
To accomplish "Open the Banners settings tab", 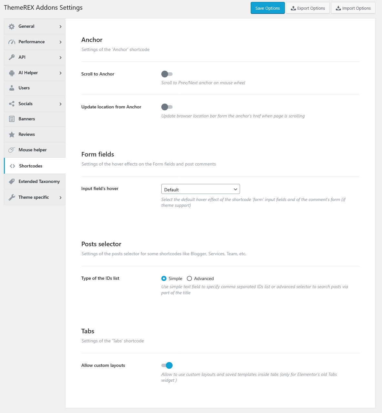I will pos(35,119).
